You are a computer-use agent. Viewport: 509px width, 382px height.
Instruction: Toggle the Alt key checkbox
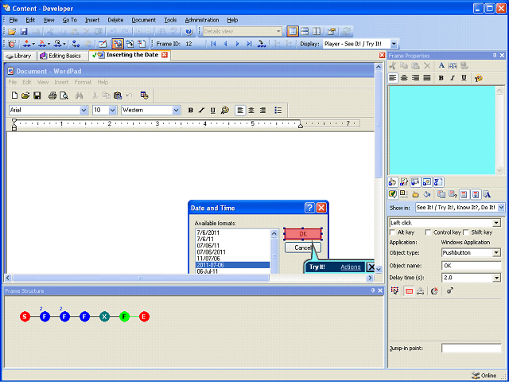[x=392, y=232]
